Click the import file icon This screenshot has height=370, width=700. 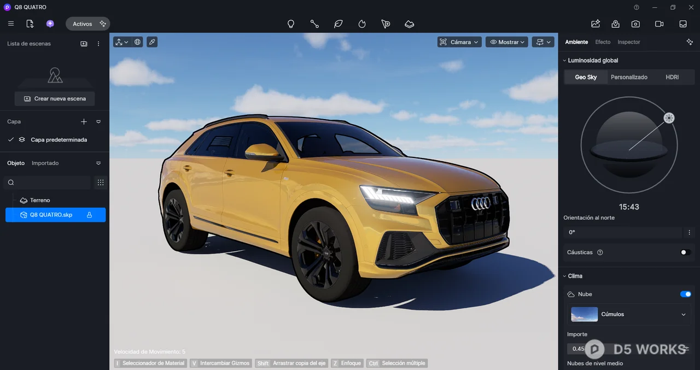tap(30, 24)
